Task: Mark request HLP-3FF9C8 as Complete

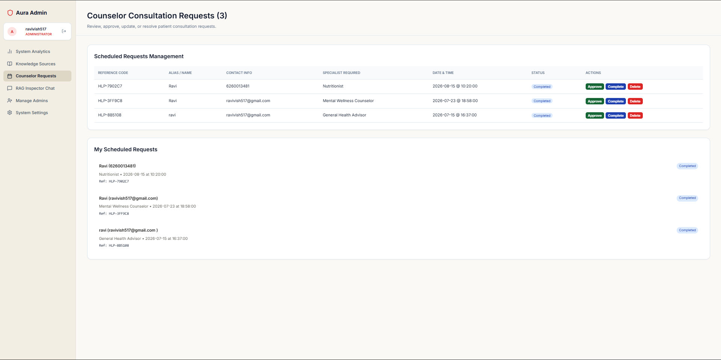Action: (615, 101)
